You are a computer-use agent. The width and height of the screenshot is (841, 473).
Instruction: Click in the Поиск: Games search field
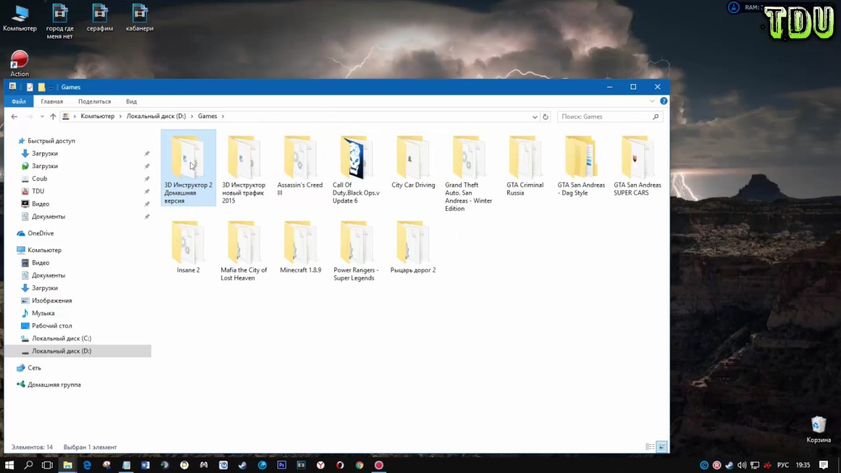coord(610,116)
